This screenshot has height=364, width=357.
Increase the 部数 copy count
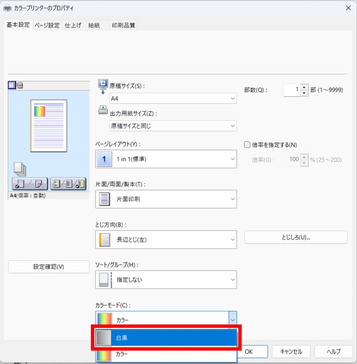304,87
